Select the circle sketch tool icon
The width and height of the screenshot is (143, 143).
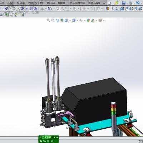point(22,9)
